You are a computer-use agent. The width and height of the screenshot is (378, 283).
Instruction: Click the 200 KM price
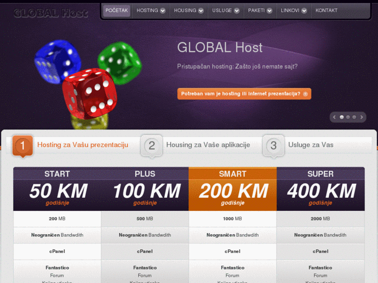[x=233, y=191]
